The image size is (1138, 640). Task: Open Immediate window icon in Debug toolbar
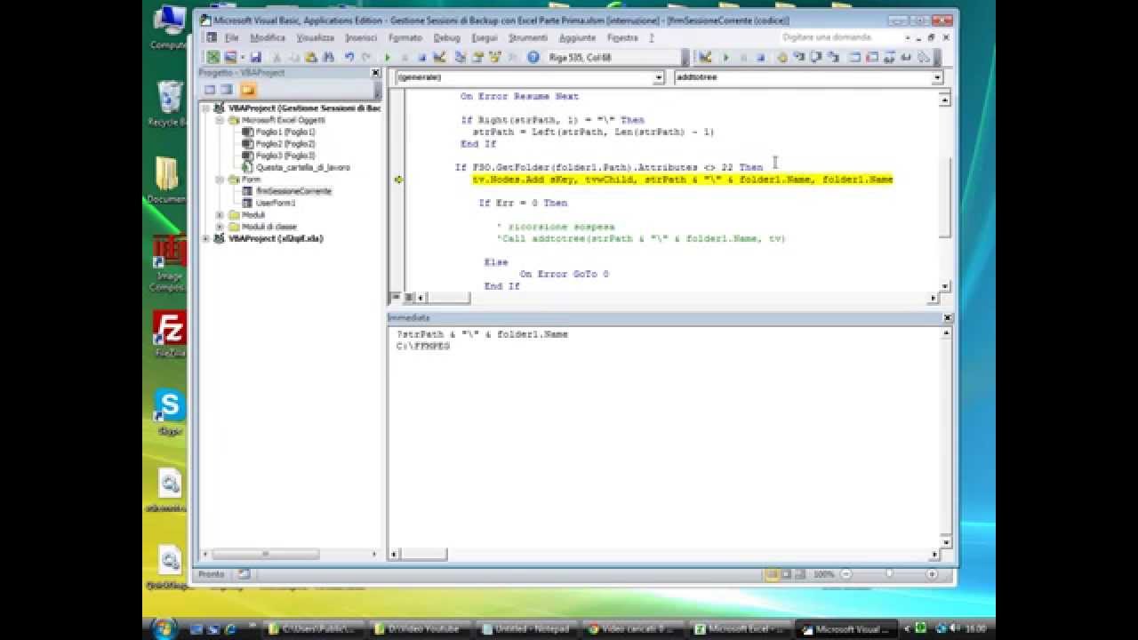[x=872, y=57]
